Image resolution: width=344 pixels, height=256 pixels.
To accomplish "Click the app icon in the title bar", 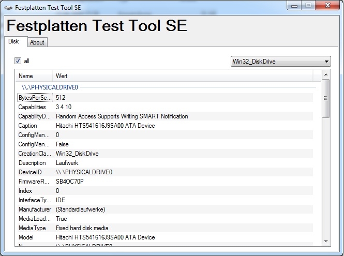I will pyautogui.click(x=8, y=7).
